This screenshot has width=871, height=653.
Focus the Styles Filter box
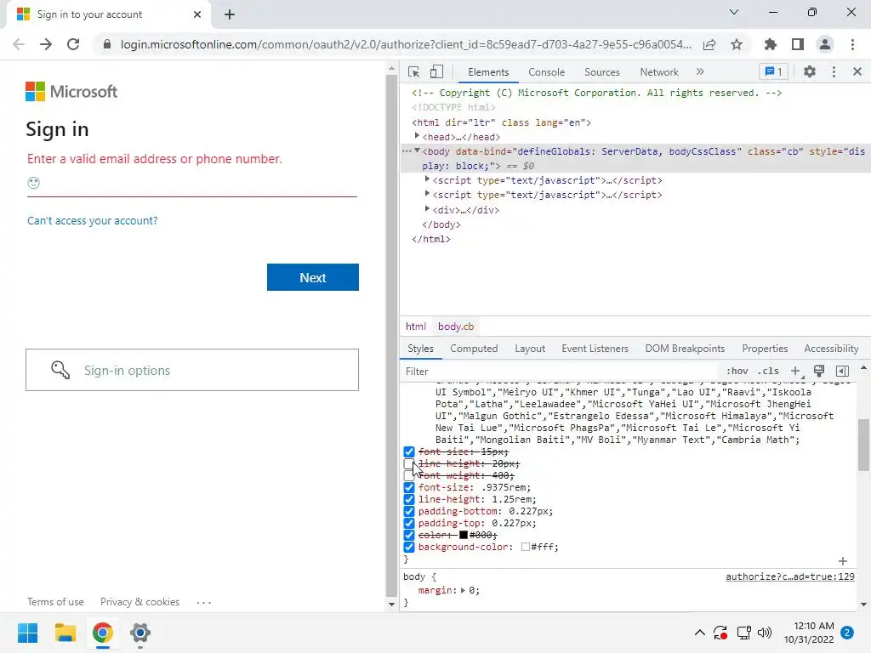(x=558, y=372)
